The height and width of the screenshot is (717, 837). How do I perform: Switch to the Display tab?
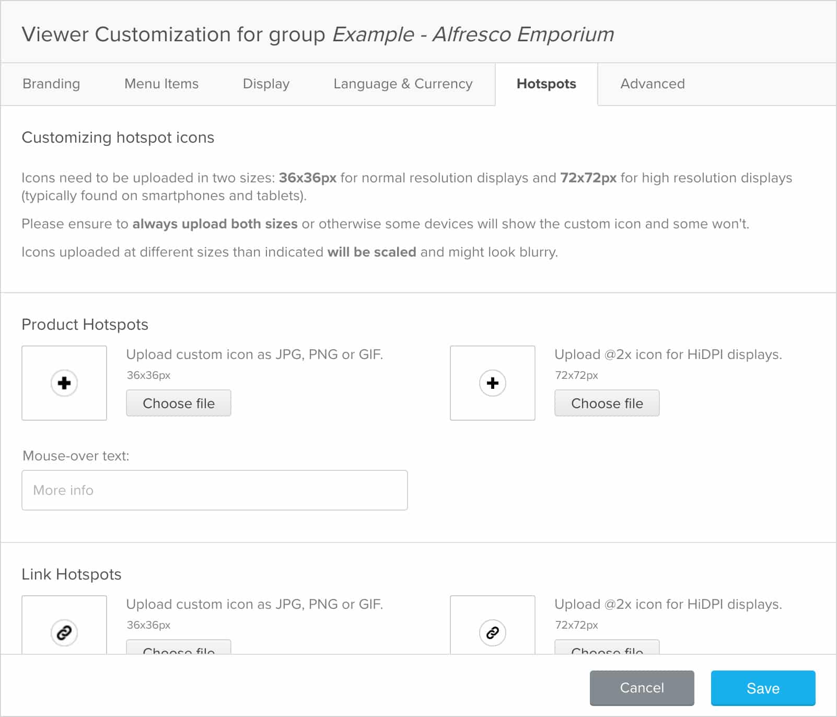point(266,84)
